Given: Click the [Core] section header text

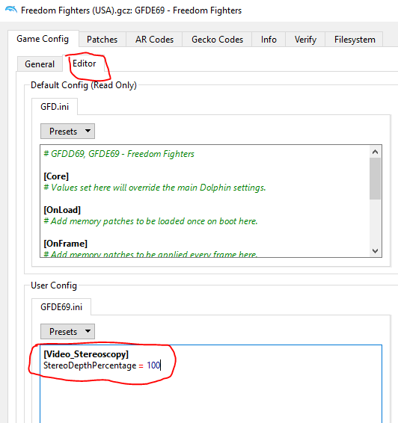Looking at the screenshot, I should pos(56,176).
